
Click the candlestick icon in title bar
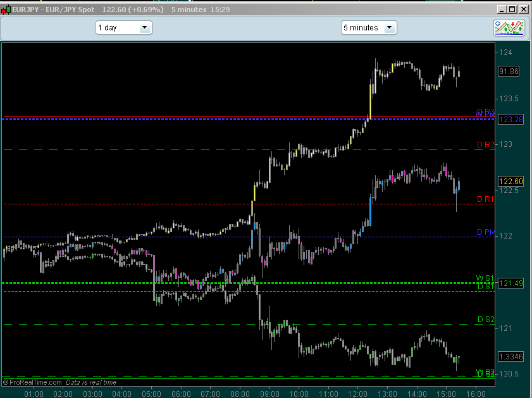click(x=6, y=10)
